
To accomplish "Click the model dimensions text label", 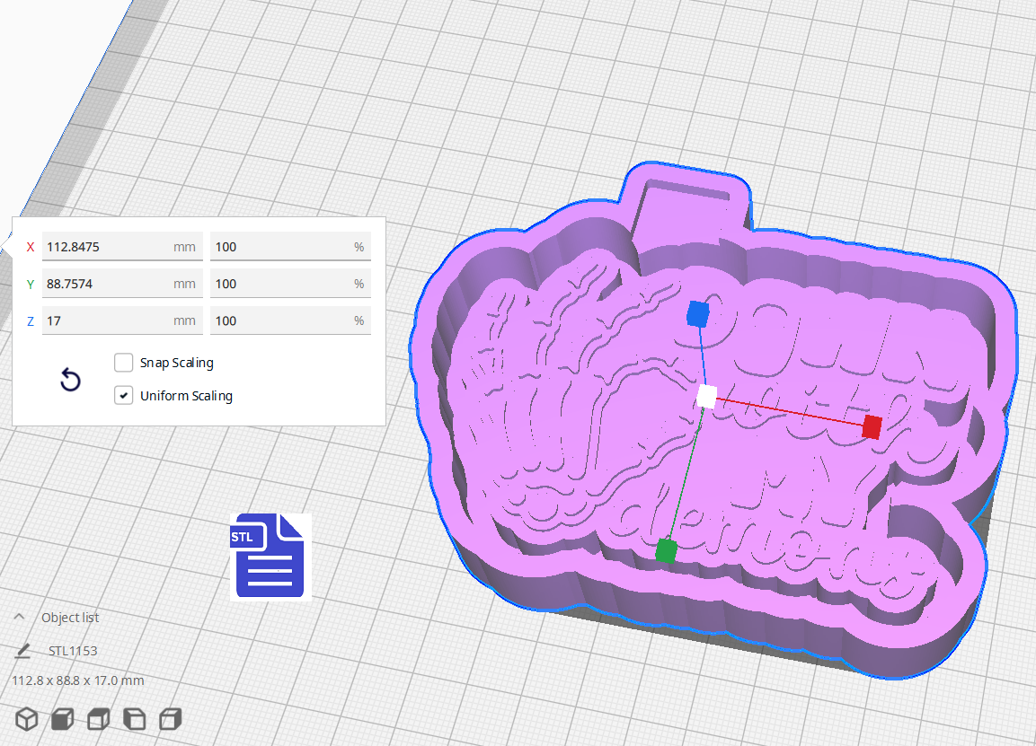I will tap(77, 680).
